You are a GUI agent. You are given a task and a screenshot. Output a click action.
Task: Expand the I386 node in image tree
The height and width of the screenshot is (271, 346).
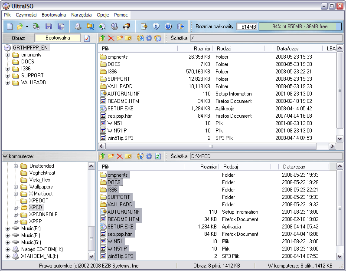[7, 69]
